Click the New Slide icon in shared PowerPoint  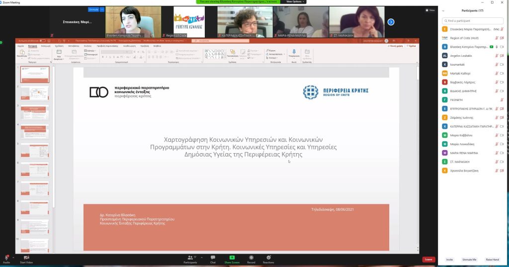click(x=59, y=52)
